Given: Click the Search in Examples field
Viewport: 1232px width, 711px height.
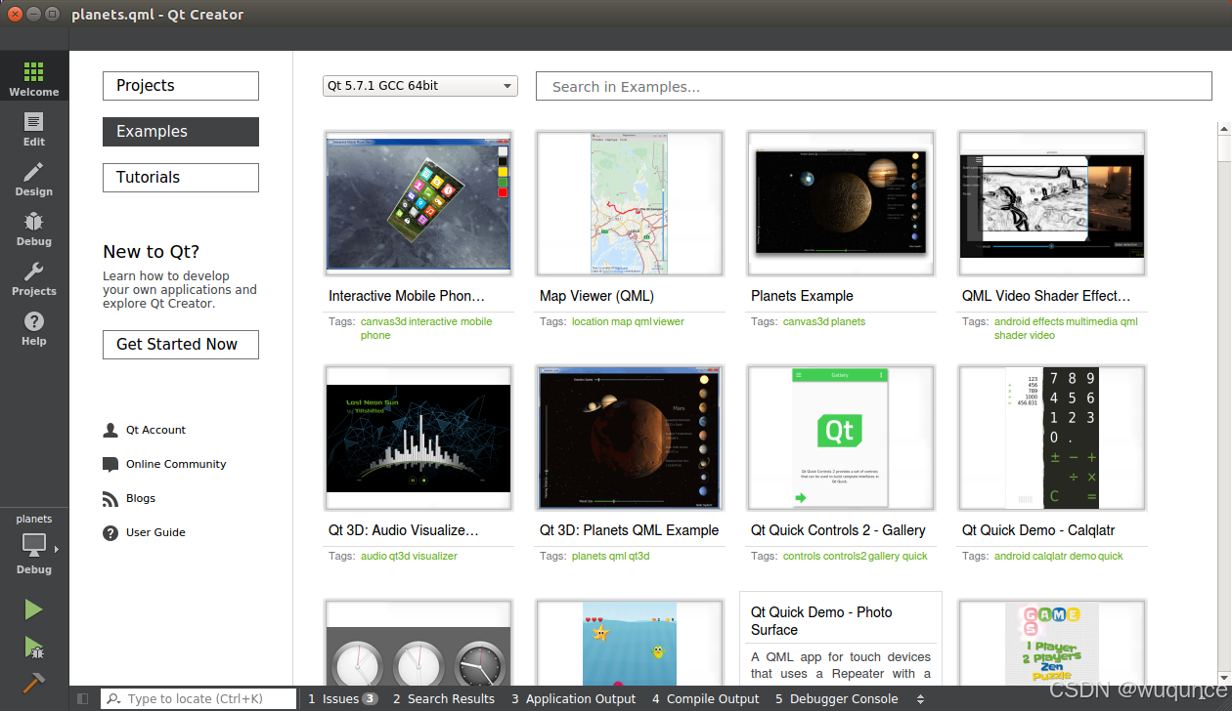Looking at the screenshot, I should (x=873, y=87).
